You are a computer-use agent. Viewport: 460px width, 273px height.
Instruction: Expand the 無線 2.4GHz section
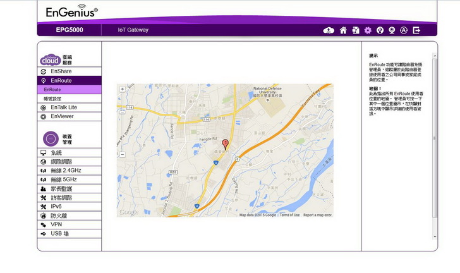point(66,171)
